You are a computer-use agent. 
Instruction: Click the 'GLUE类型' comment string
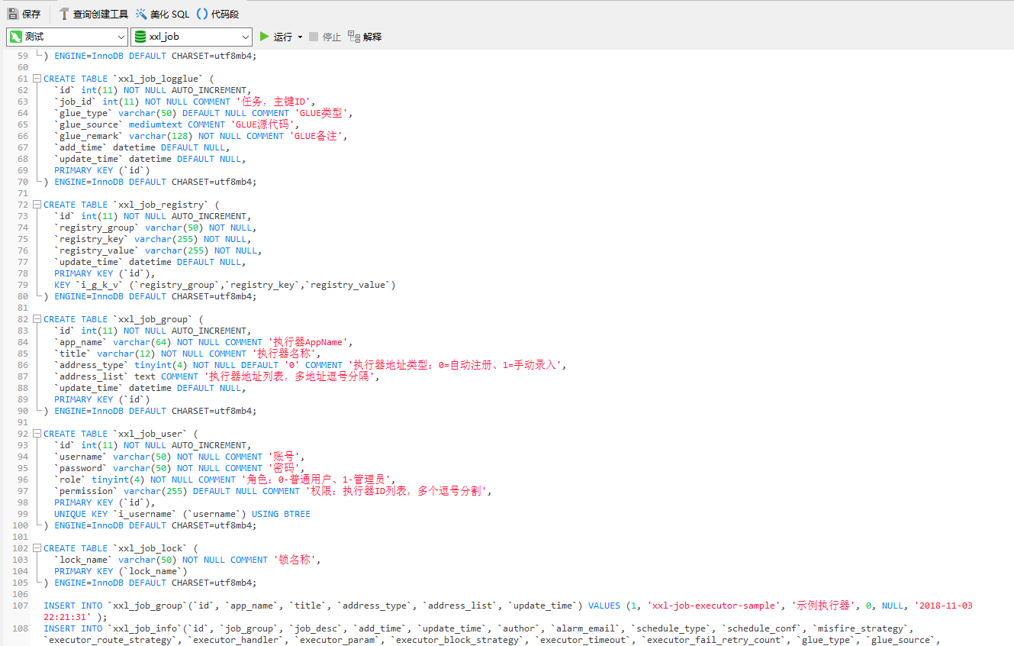click(x=322, y=113)
